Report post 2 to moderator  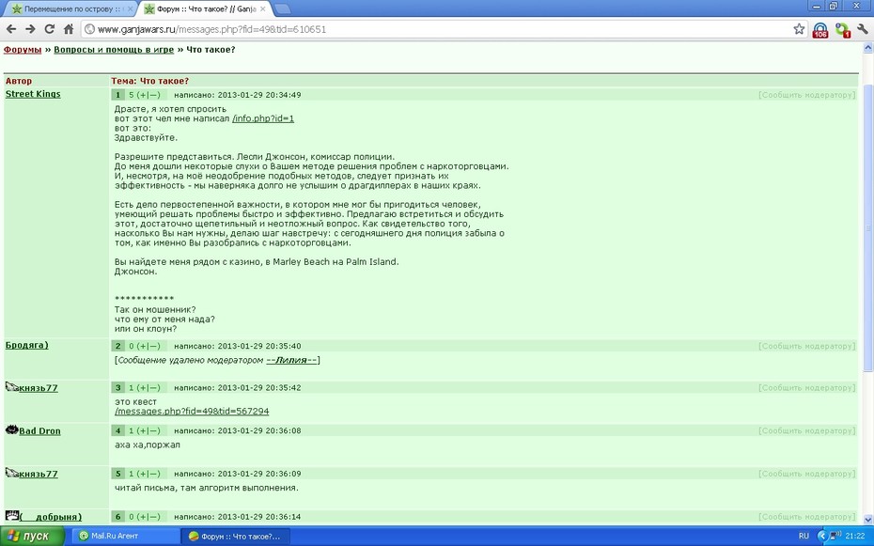point(806,346)
